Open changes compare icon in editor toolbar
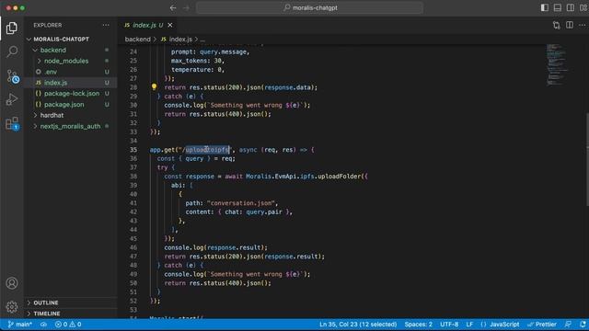This screenshot has width=589, height=331. tap(556, 25)
